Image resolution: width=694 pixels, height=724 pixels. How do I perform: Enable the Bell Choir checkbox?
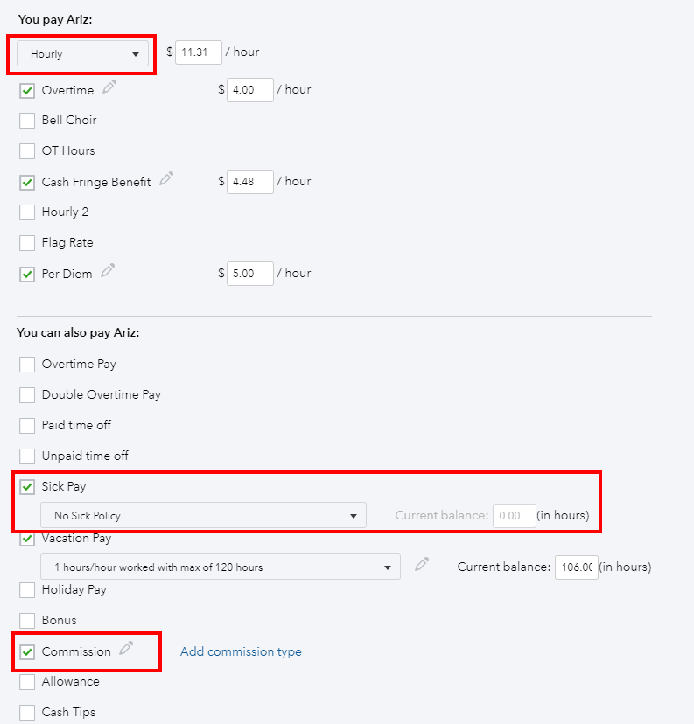coord(27,120)
